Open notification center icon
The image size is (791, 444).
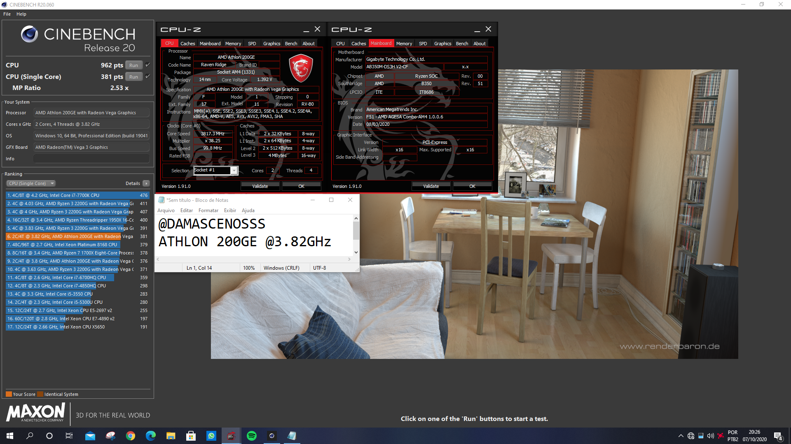point(778,436)
